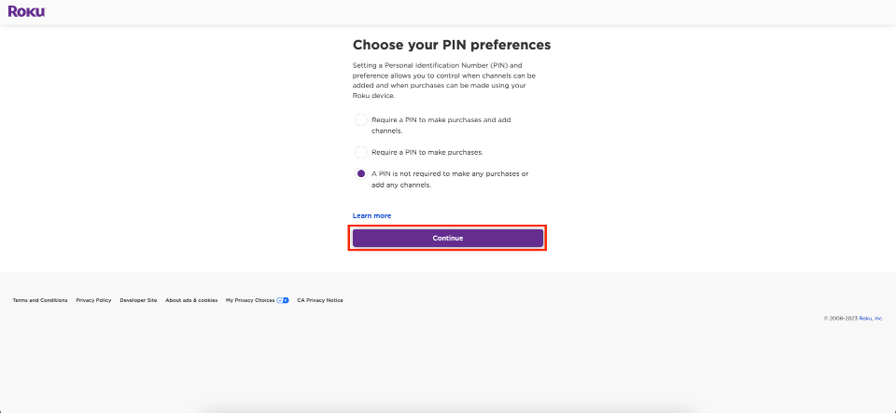Click label text 'Require a PIN to make purchases and add channels'

(441, 126)
